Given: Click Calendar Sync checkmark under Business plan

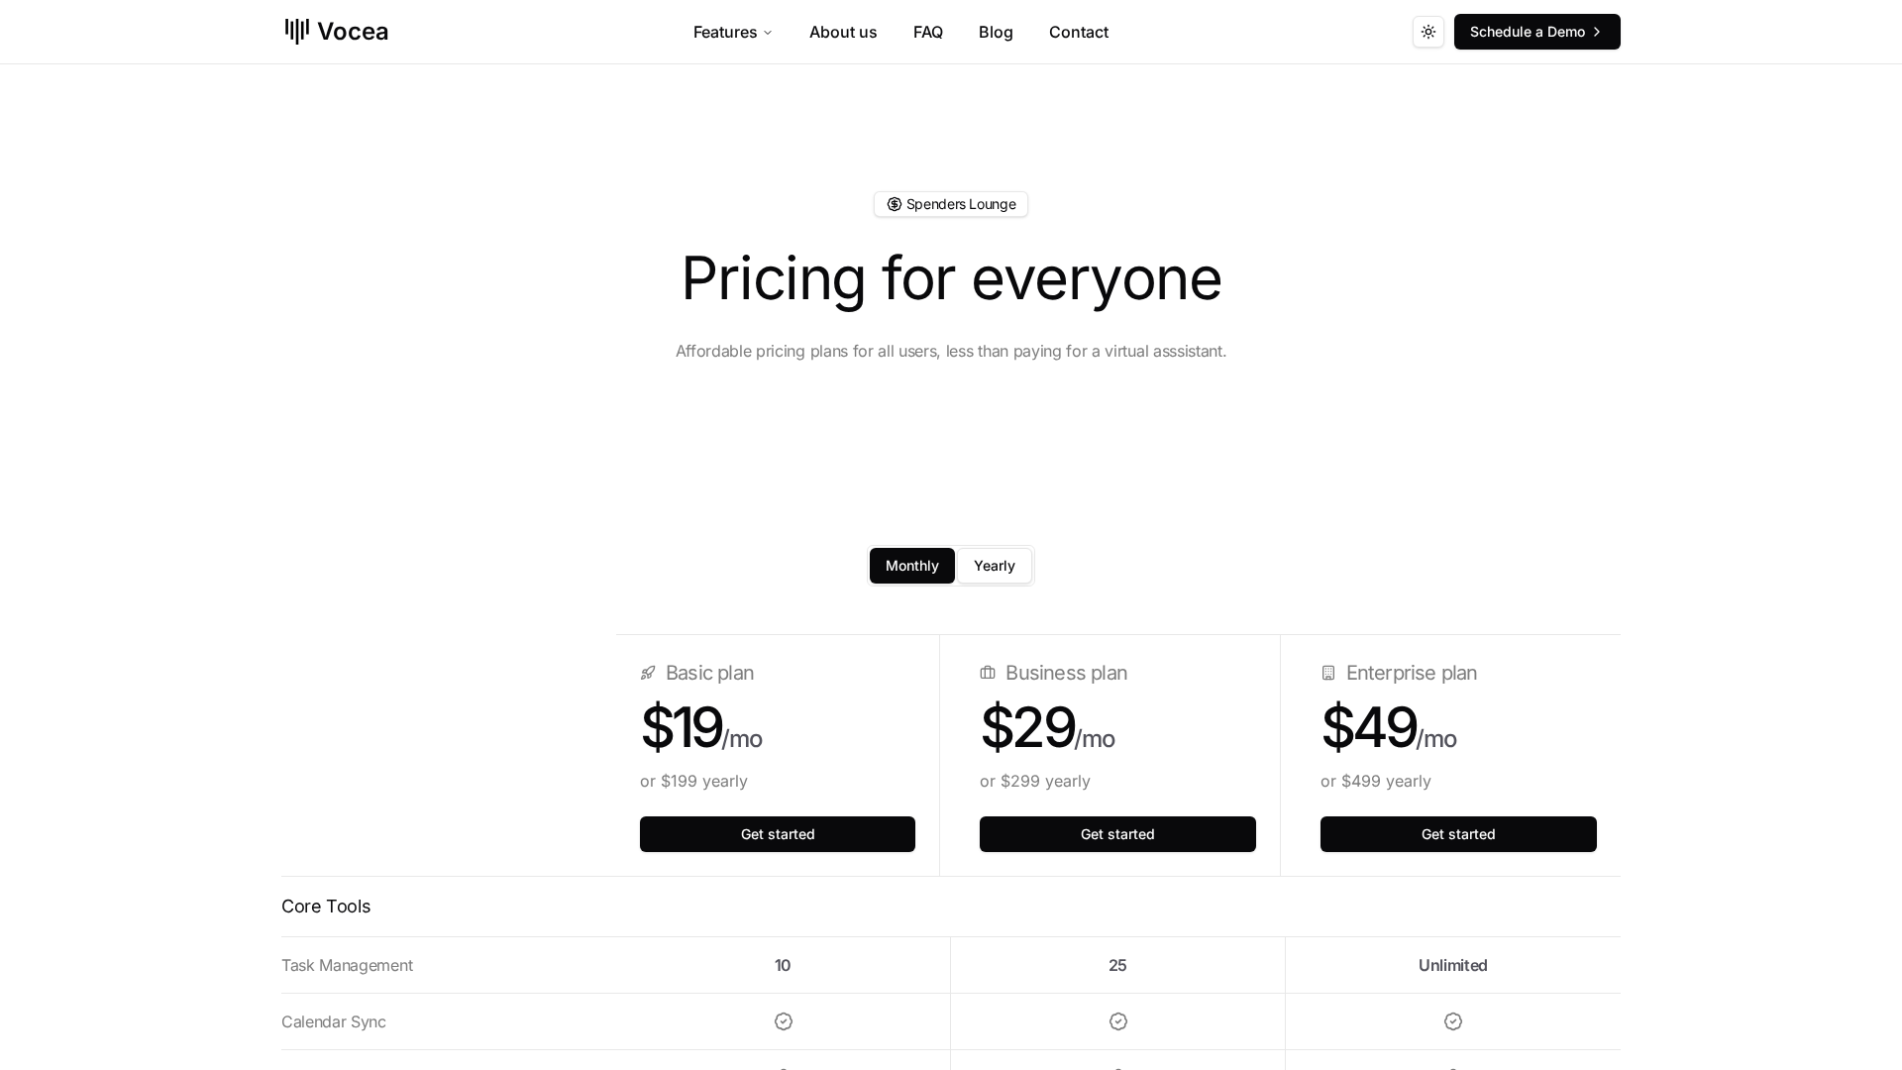Looking at the screenshot, I should pos(1118,1021).
